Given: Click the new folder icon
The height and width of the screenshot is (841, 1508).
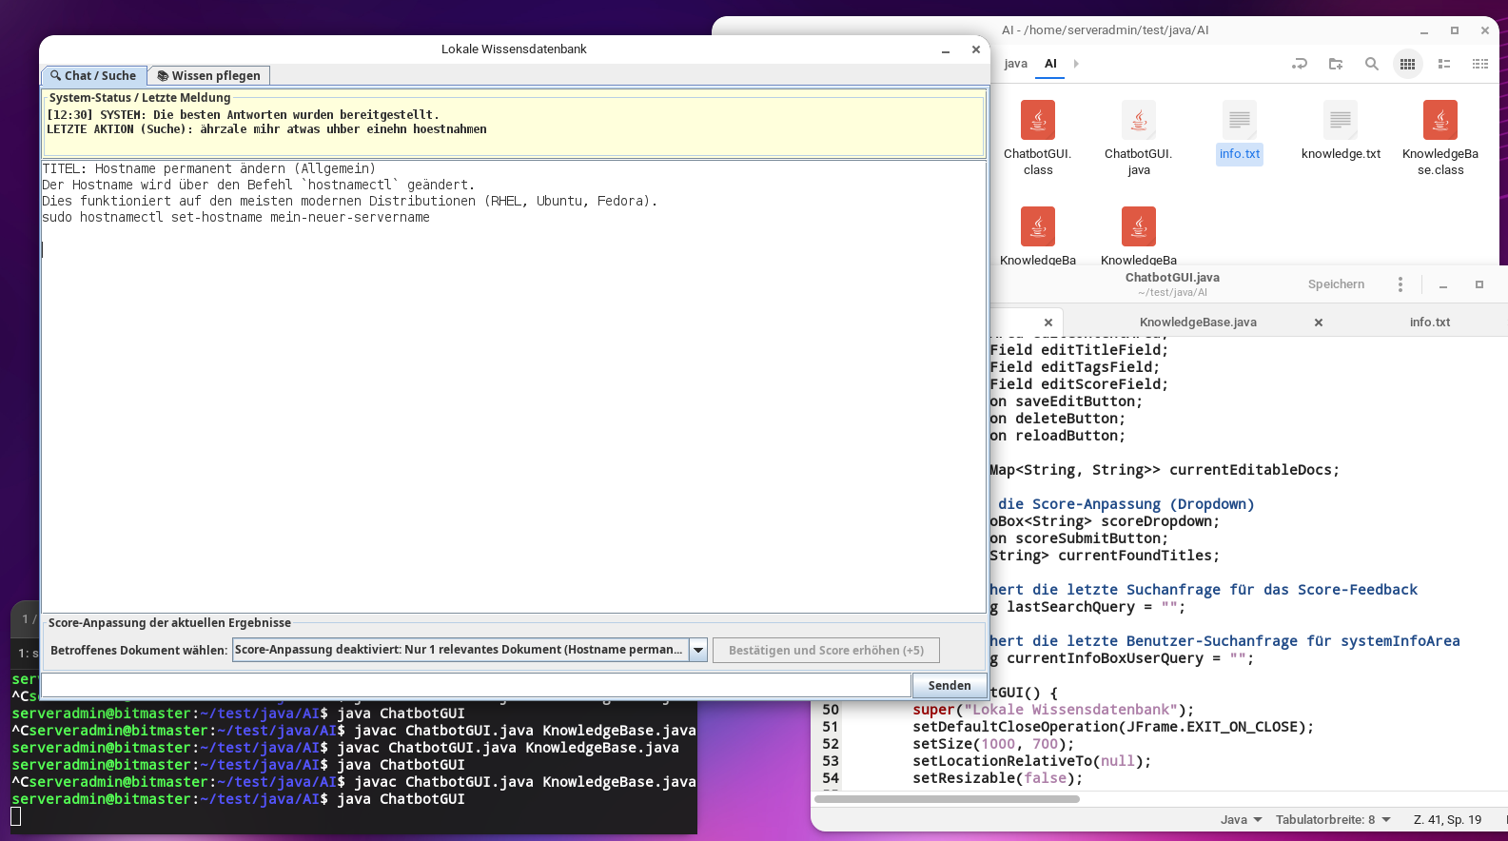Looking at the screenshot, I should [1336, 64].
